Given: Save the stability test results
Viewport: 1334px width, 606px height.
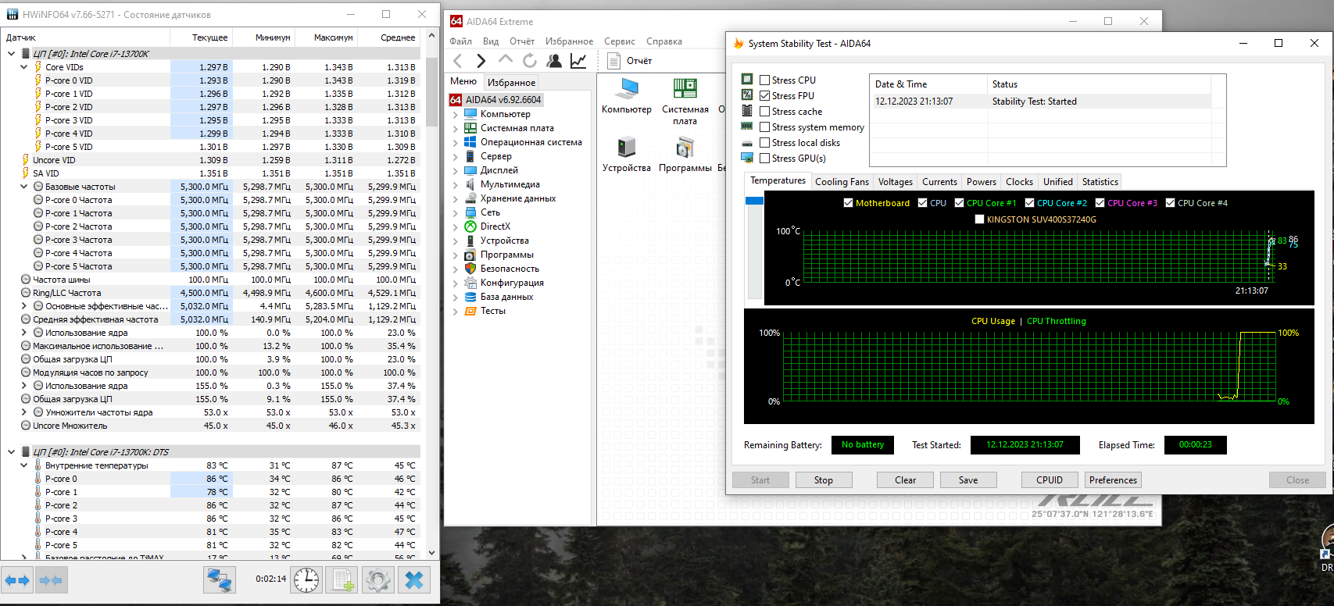Looking at the screenshot, I should point(968,480).
